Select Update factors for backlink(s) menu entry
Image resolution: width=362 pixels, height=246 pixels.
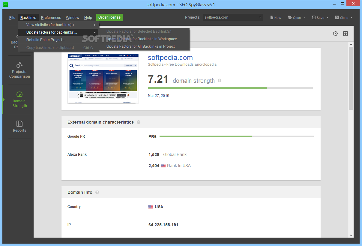coord(58,32)
